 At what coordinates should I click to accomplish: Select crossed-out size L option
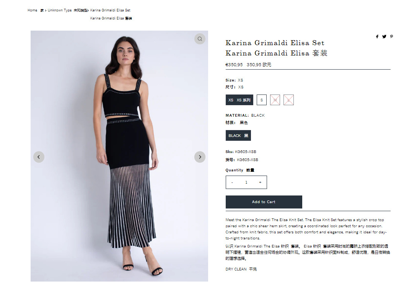pos(288,100)
